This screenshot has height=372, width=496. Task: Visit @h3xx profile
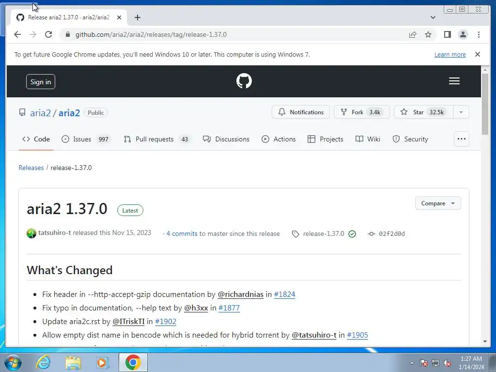196,308
